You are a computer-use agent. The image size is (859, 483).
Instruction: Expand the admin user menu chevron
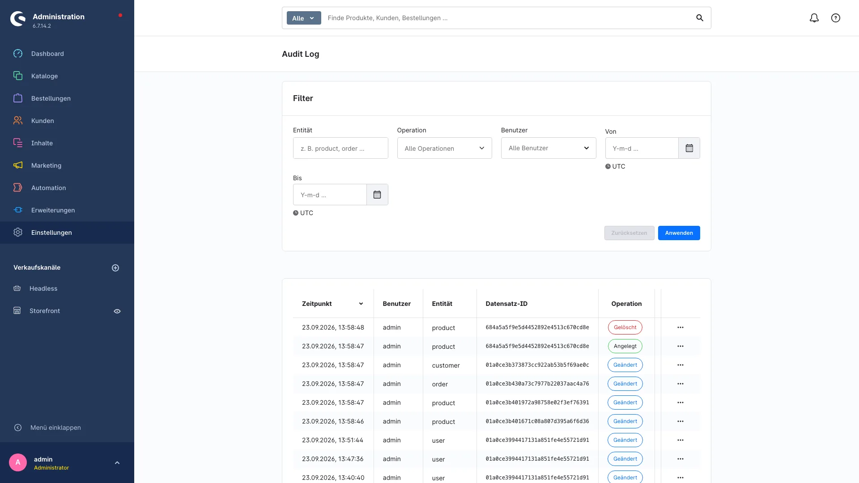click(117, 463)
